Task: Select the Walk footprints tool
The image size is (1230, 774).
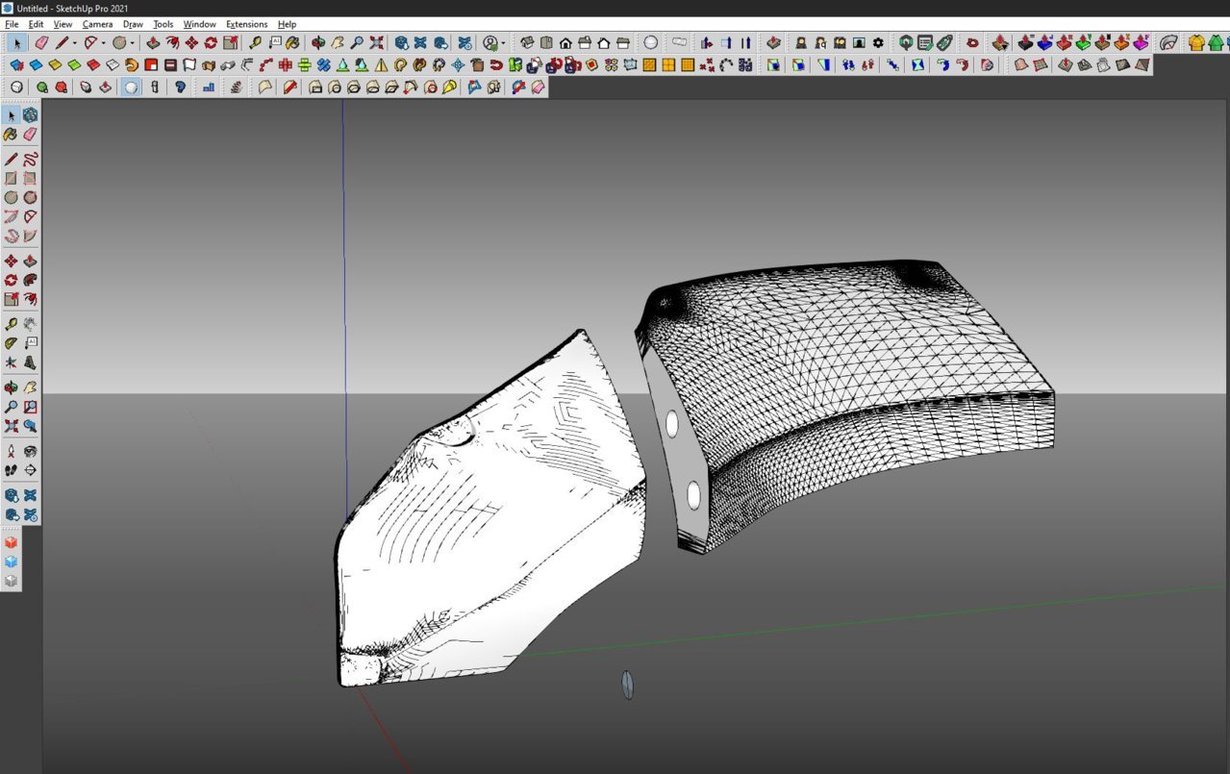Action: [x=11, y=470]
